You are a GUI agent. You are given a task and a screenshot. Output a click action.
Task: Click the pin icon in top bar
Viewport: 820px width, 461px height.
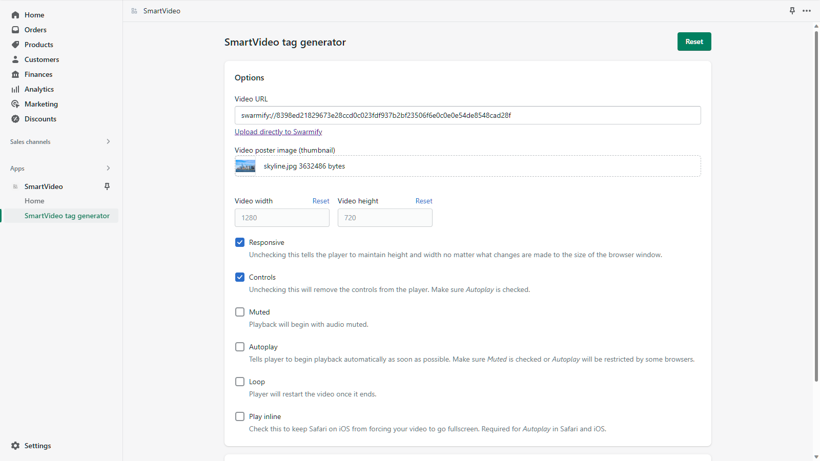click(x=792, y=11)
